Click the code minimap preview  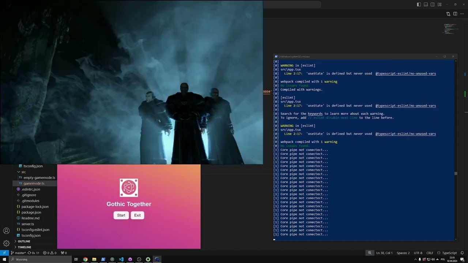click(451, 29)
